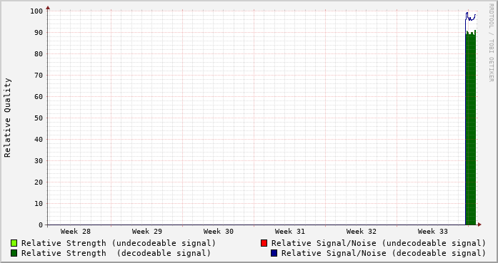Click the Week 31 axis label

click(x=290, y=232)
